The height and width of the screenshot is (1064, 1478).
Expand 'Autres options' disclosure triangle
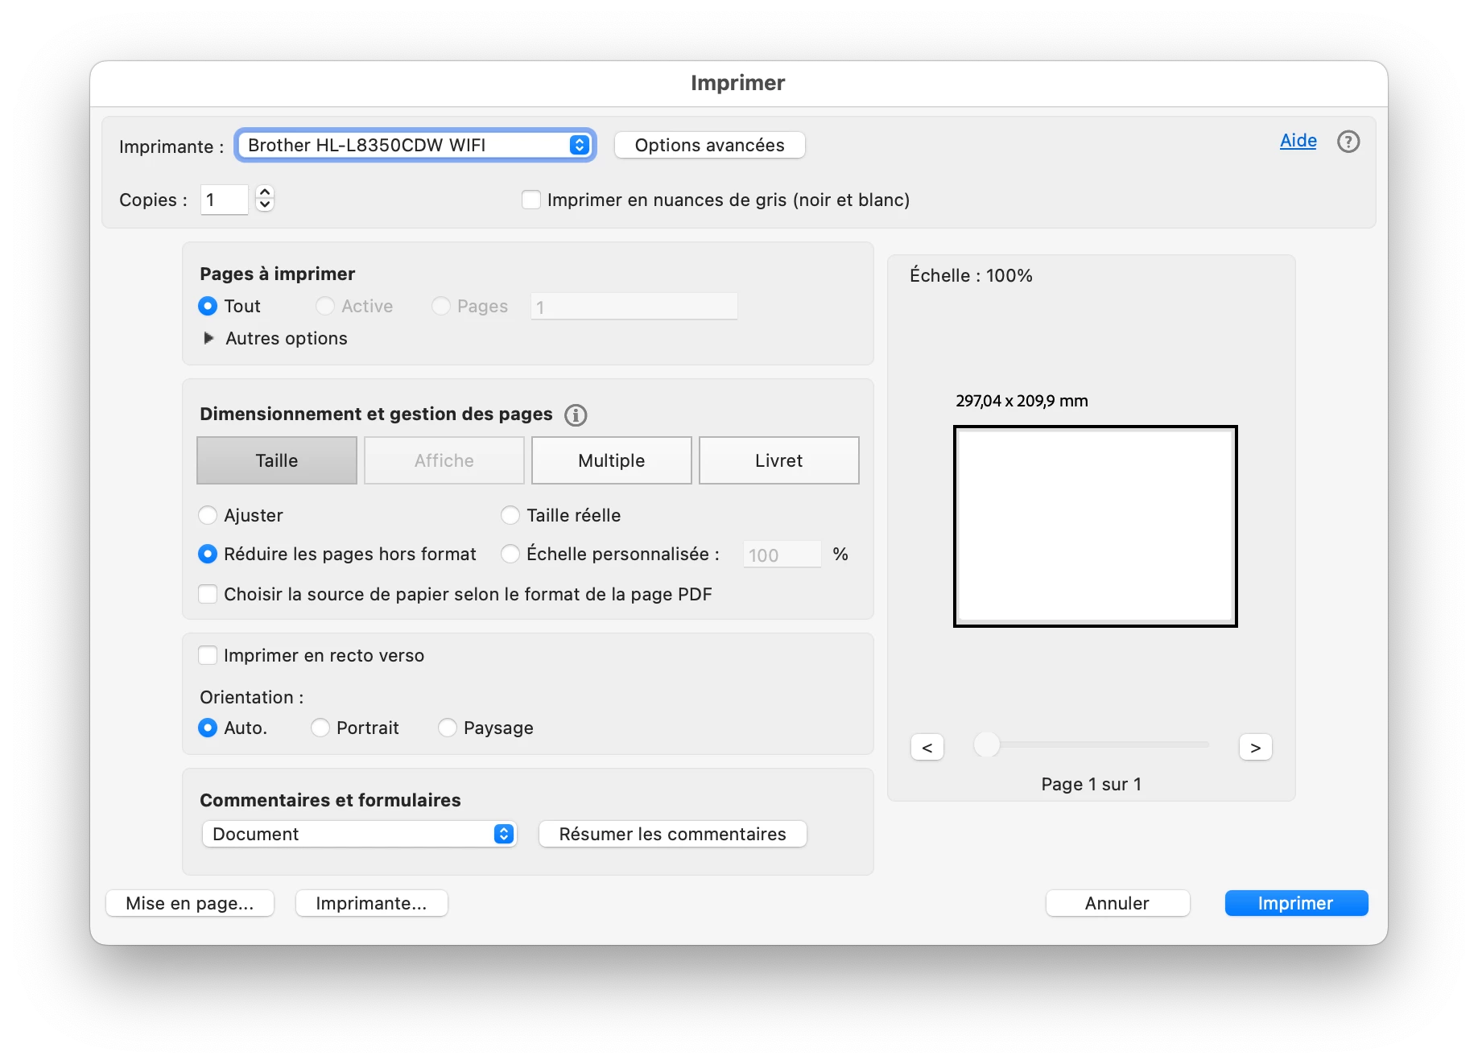coord(208,338)
